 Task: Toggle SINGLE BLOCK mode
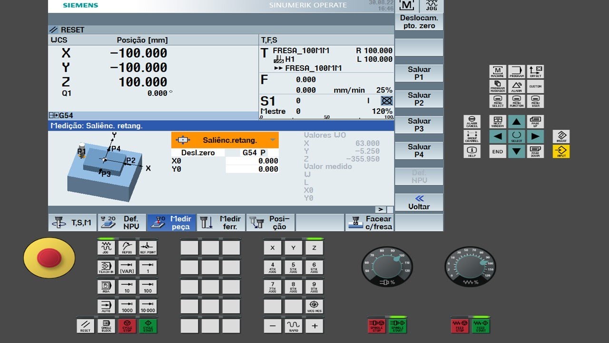pos(106,326)
